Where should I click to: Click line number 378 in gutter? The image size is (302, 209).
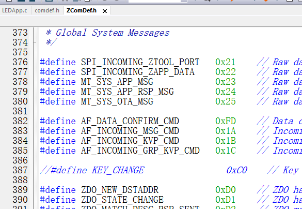tap(20, 82)
